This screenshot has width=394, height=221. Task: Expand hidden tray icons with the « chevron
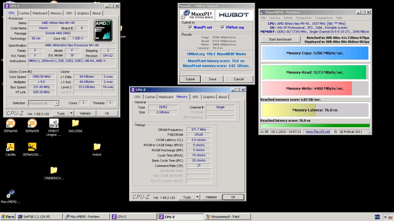[x=385, y=217]
